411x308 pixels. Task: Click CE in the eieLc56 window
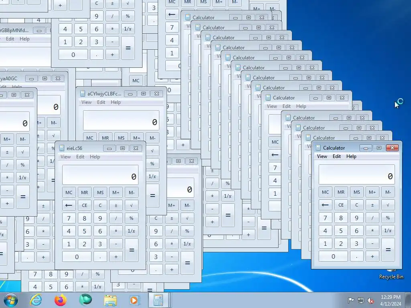coord(84,205)
